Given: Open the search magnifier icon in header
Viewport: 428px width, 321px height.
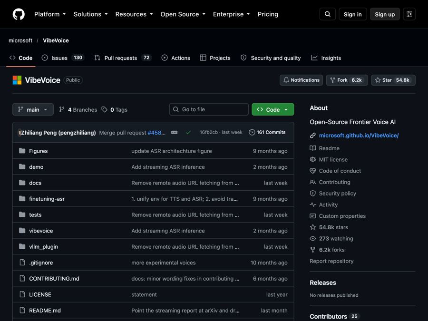Looking at the screenshot, I should point(328,14).
